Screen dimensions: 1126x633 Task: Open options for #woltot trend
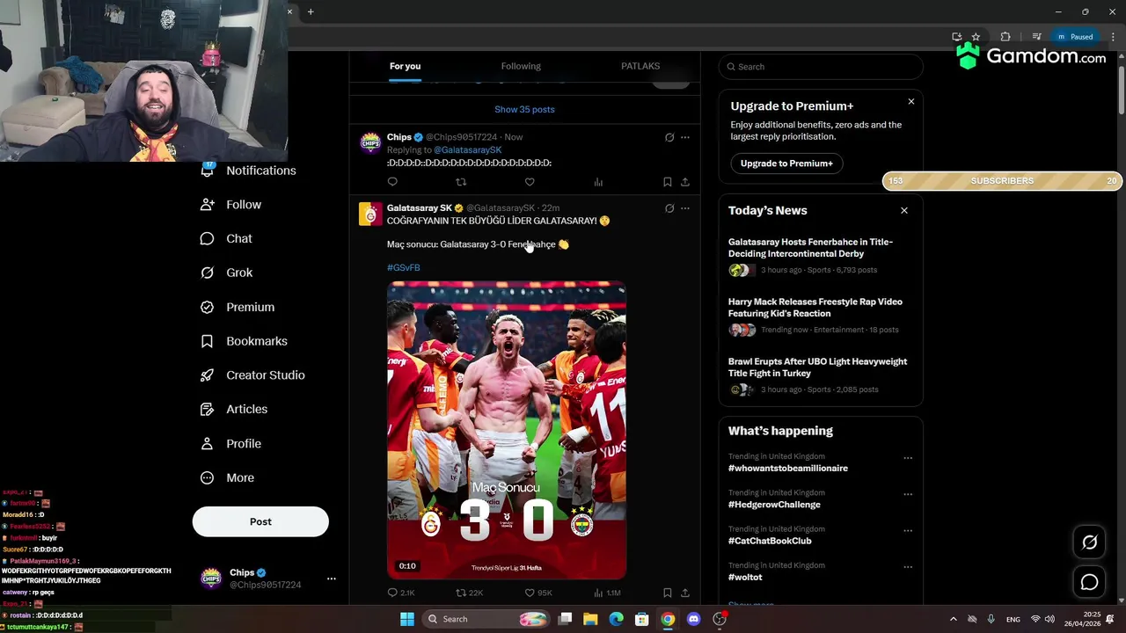click(908, 566)
